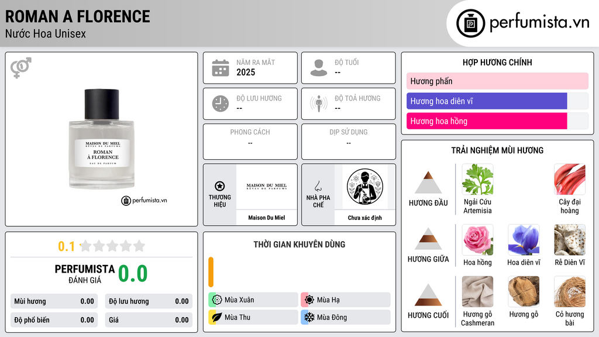Click the Roman à Florence bottle photo
The width and height of the screenshot is (599, 337).
[102, 139]
